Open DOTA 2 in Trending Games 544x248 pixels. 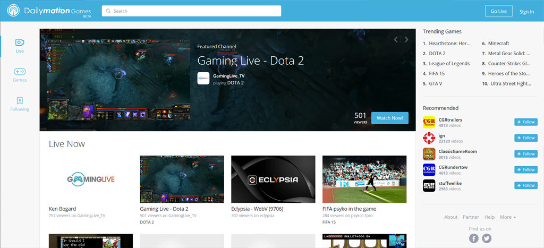coord(437,54)
